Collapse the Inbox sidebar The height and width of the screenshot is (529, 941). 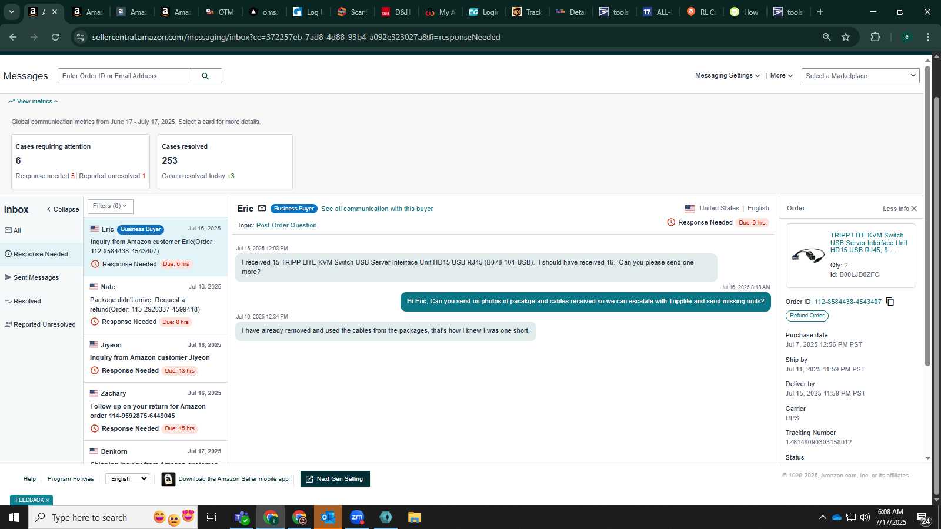point(63,209)
